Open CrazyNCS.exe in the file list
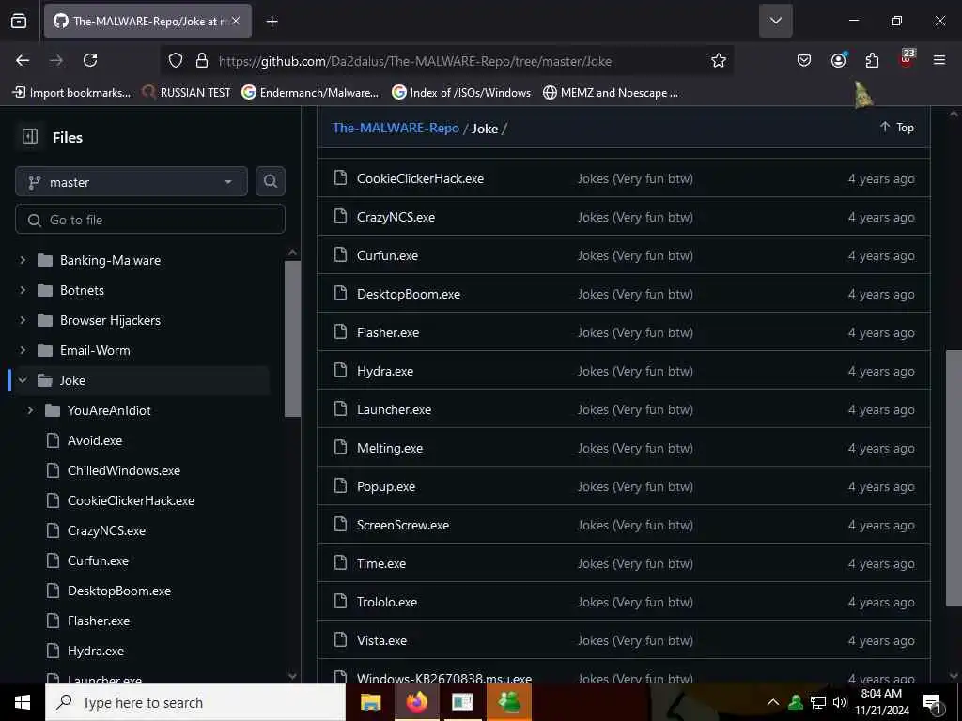This screenshot has height=721, width=962. (x=396, y=217)
